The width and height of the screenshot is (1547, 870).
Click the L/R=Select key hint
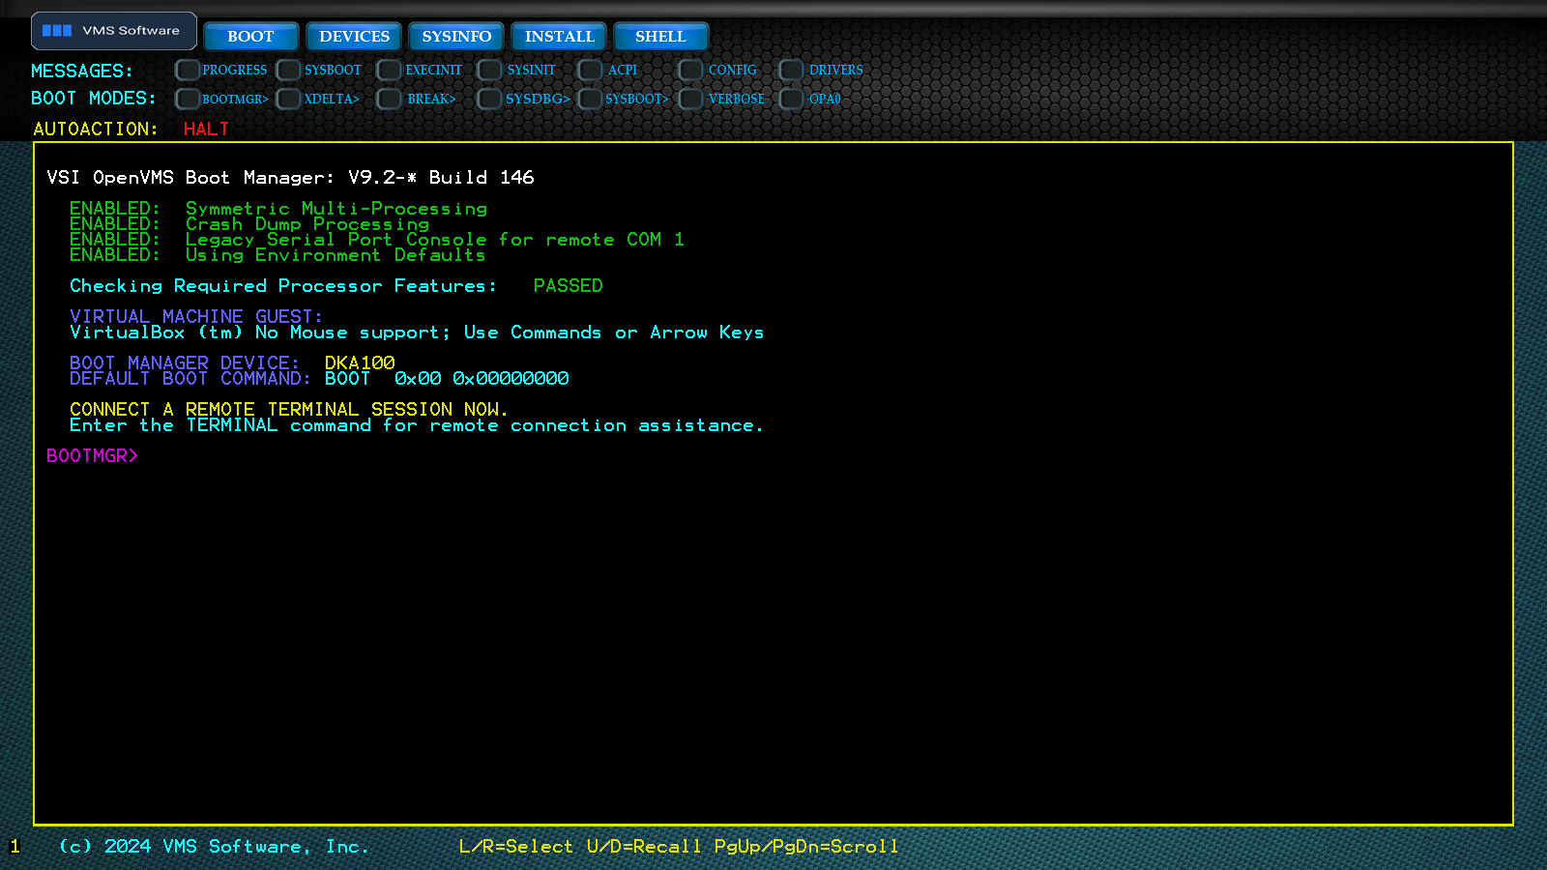click(x=515, y=847)
